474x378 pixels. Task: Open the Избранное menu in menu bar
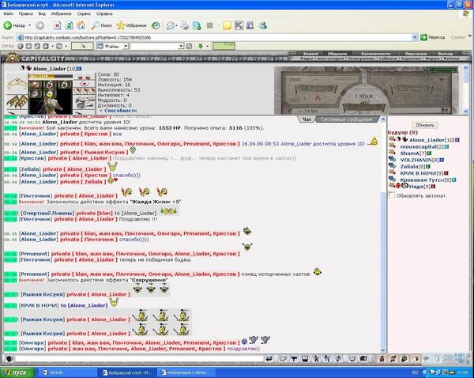62,14
